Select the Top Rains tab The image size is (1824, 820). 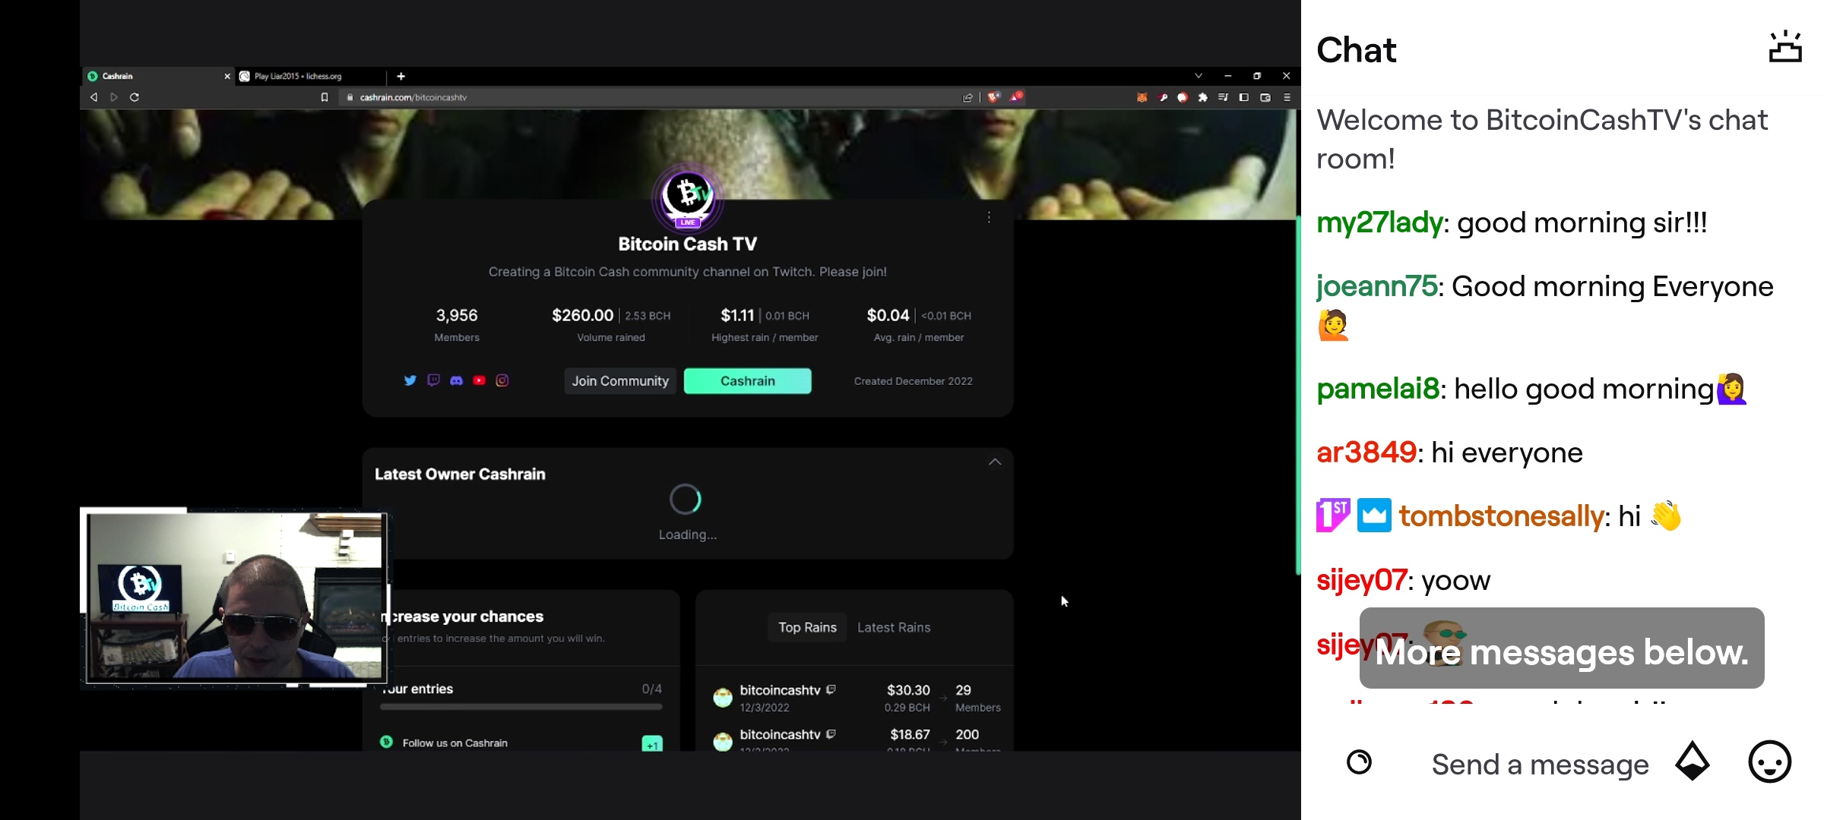coord(807,627)
